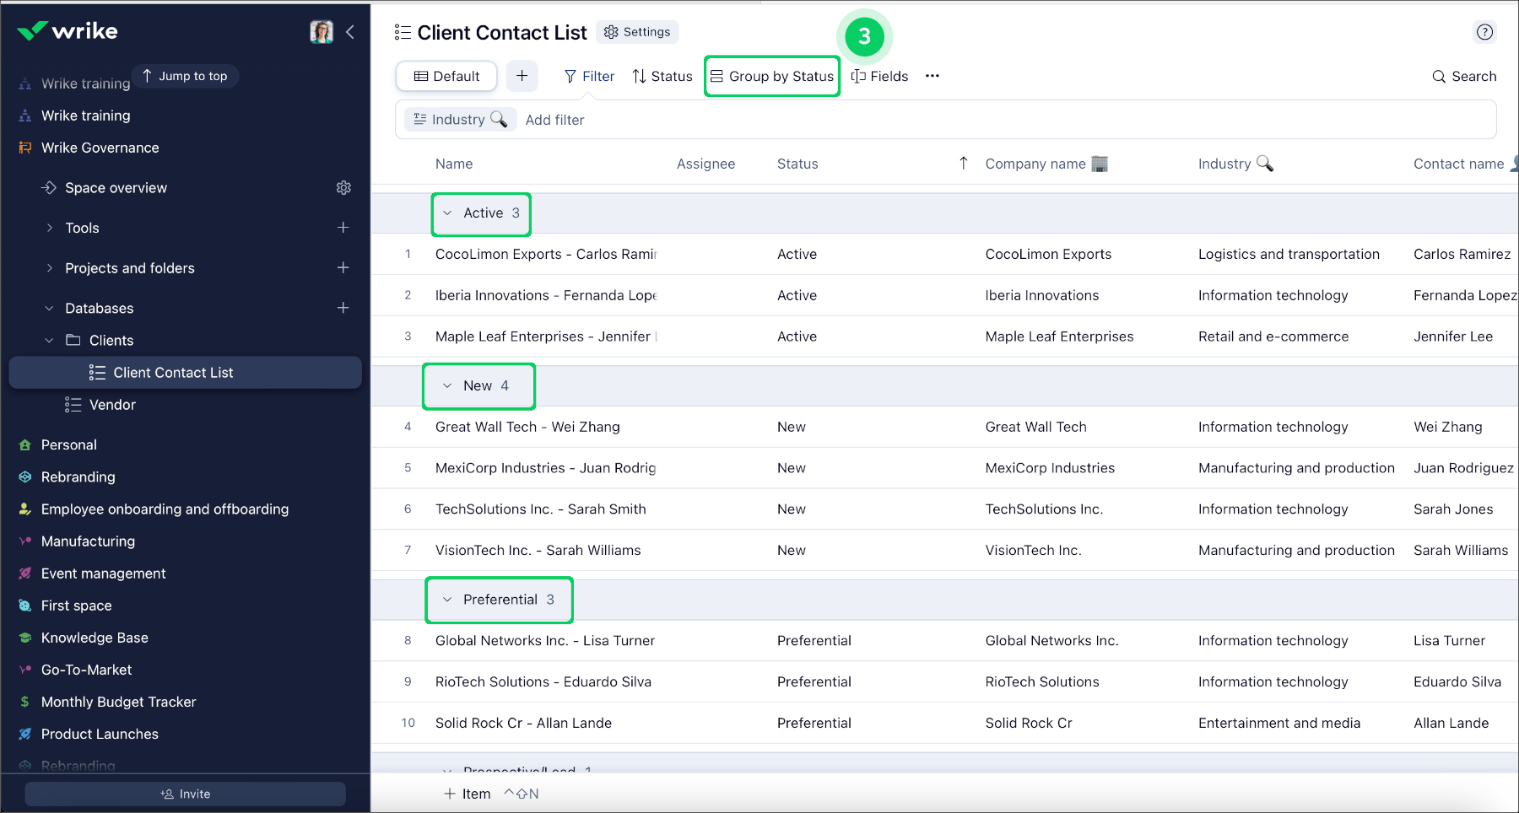
Task: Collapse the sidebar with the arrow
Action: 350,32
